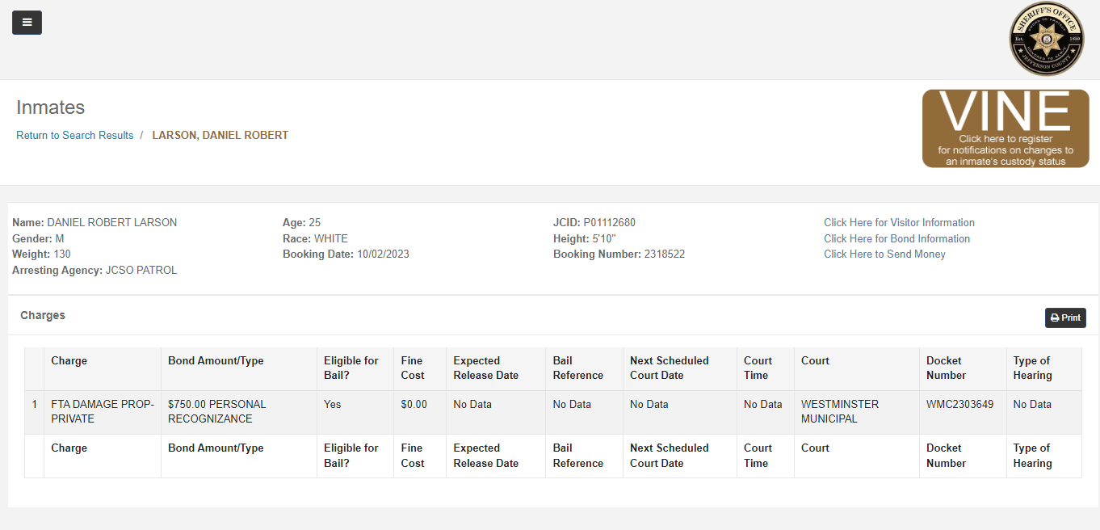1100x530 pixels.
Task: Open Click Here for Bond Information
Action: click(896, 239)
